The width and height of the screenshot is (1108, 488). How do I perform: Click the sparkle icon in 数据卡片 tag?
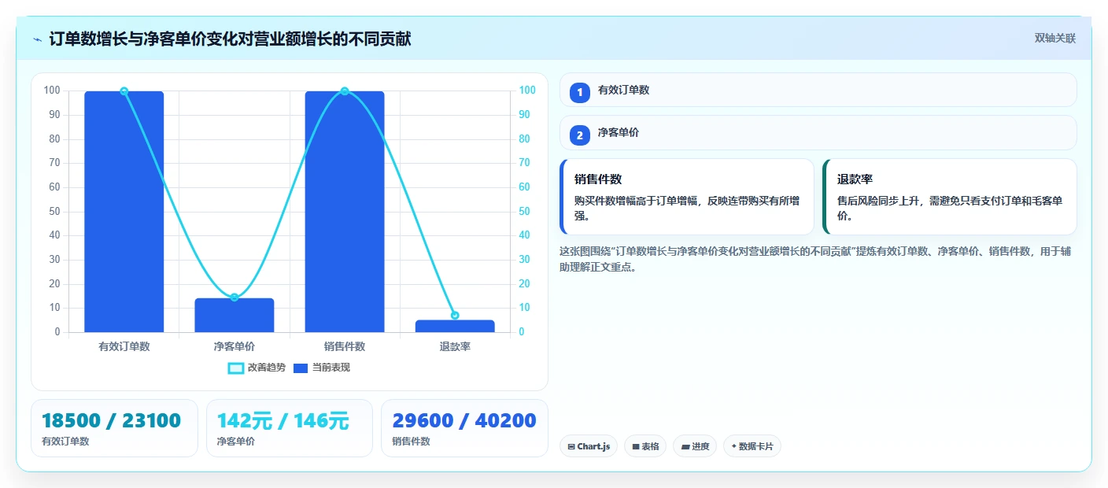coord(733,446)
